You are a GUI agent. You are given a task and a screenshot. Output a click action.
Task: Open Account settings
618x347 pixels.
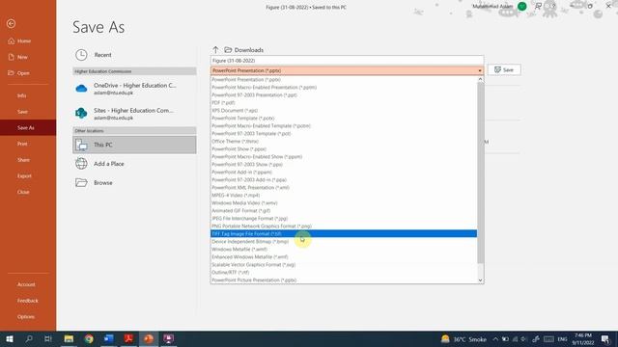tap(26, 284)
